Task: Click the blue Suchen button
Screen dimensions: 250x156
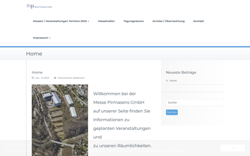Action: [172, 112]
